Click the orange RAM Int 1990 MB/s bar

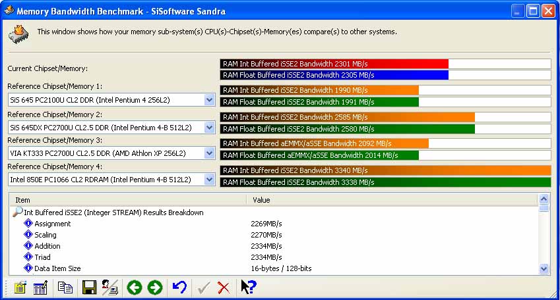click(x=319, y=90)
